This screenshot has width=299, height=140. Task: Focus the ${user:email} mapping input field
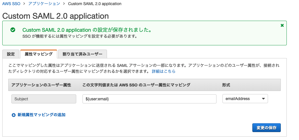[x=149, y=99]
